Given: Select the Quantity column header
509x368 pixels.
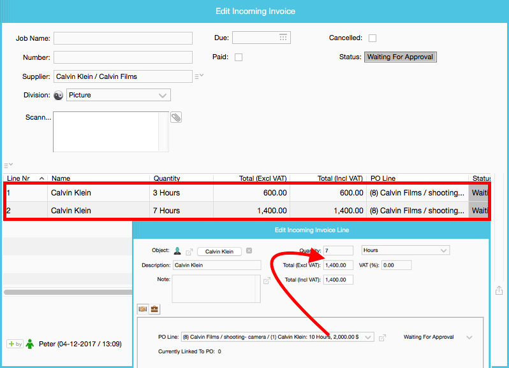Looking at the screenshot, I should click(181, 178).
